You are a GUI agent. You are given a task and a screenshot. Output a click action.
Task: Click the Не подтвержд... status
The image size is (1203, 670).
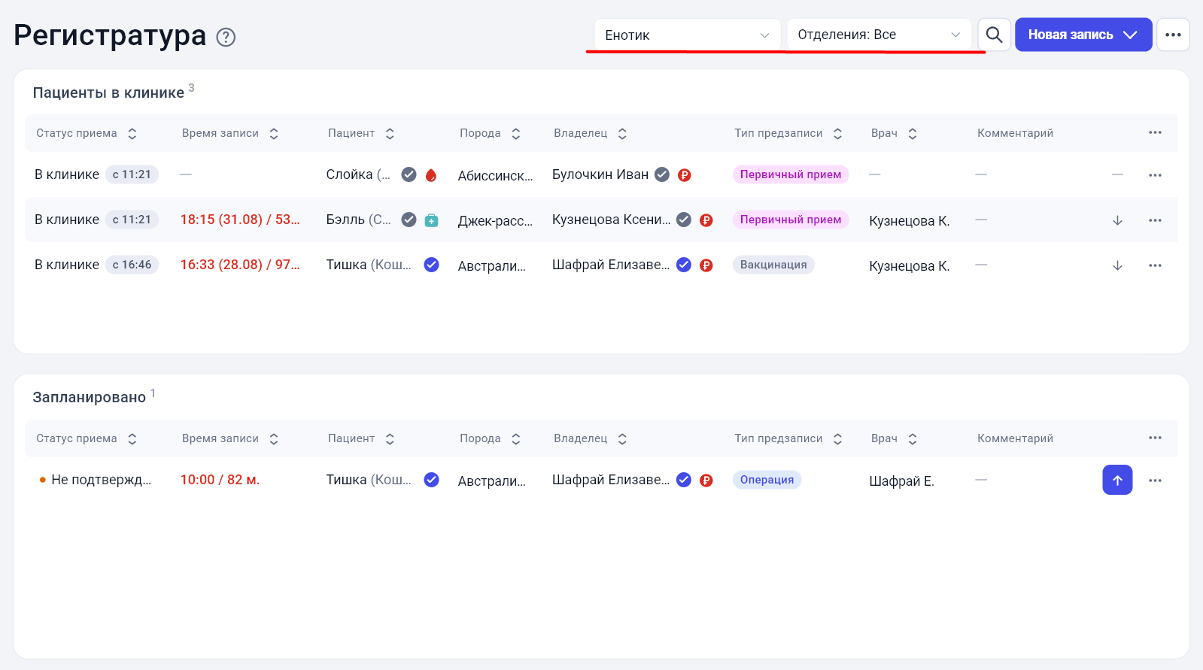pos(101,480)
